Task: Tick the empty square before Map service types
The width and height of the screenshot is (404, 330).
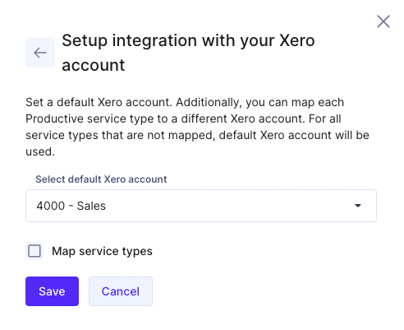Action: pyautogui.click(x=34, y=251)
